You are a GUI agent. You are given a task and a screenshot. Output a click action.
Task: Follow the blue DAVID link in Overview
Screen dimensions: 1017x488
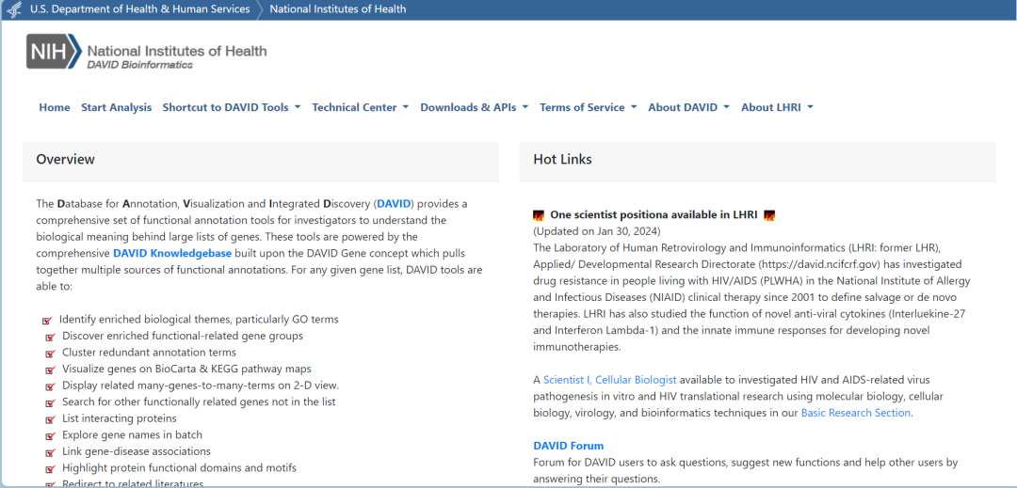click(394, 204)
